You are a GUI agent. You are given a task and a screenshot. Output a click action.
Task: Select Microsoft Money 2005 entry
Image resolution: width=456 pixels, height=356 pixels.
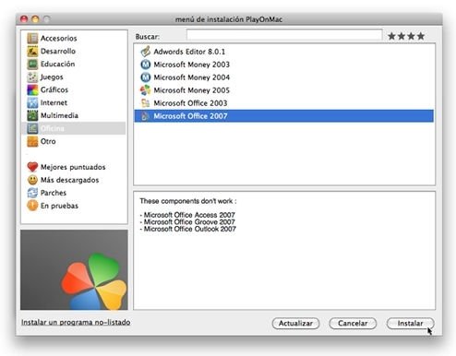pyautogui.click(x=283, y=90)
